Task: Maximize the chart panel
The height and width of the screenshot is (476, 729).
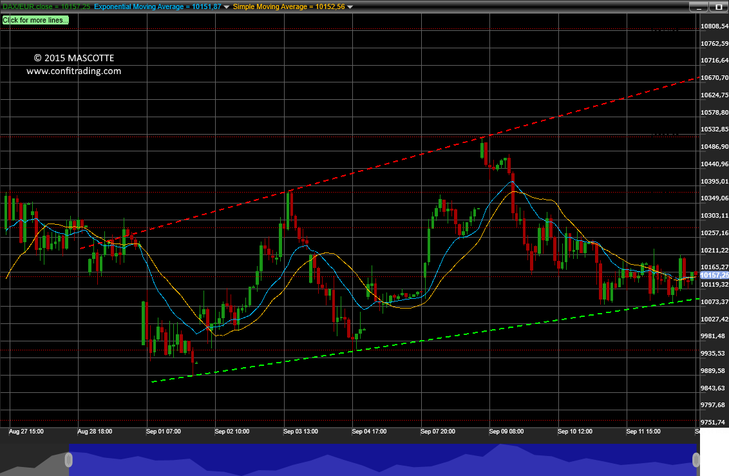Action: pos(718,7)
